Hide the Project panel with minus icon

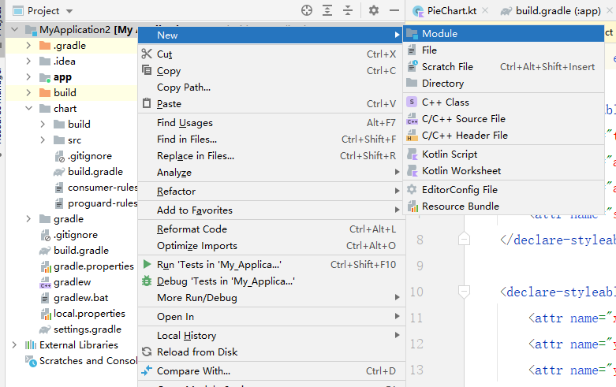[x=394, y=10]
